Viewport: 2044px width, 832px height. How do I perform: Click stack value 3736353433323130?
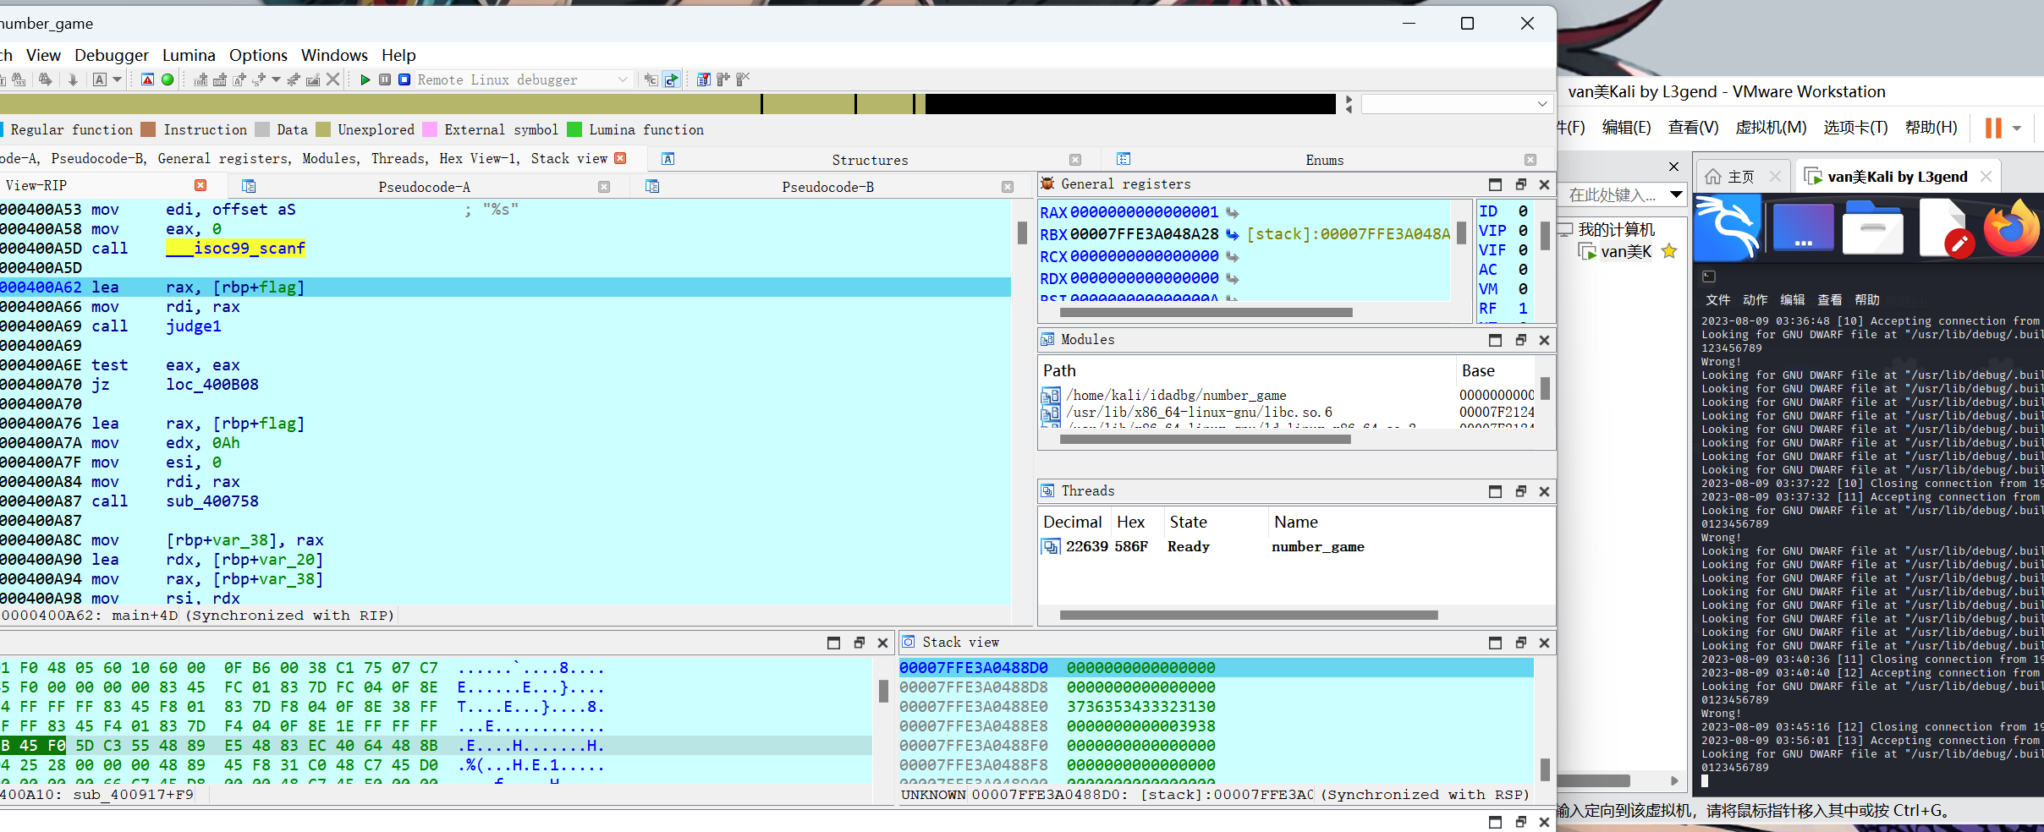[x=1141, y=707]
